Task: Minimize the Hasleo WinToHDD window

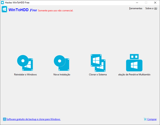Action: (x=137, y=3)
